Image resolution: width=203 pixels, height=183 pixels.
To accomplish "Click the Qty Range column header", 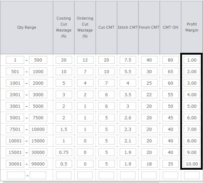I will [x=27, y=27].
